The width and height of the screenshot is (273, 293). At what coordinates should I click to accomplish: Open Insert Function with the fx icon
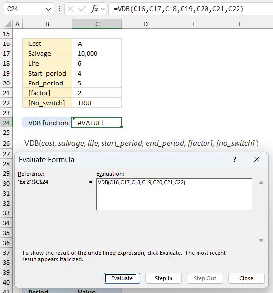tap(94, 9)
